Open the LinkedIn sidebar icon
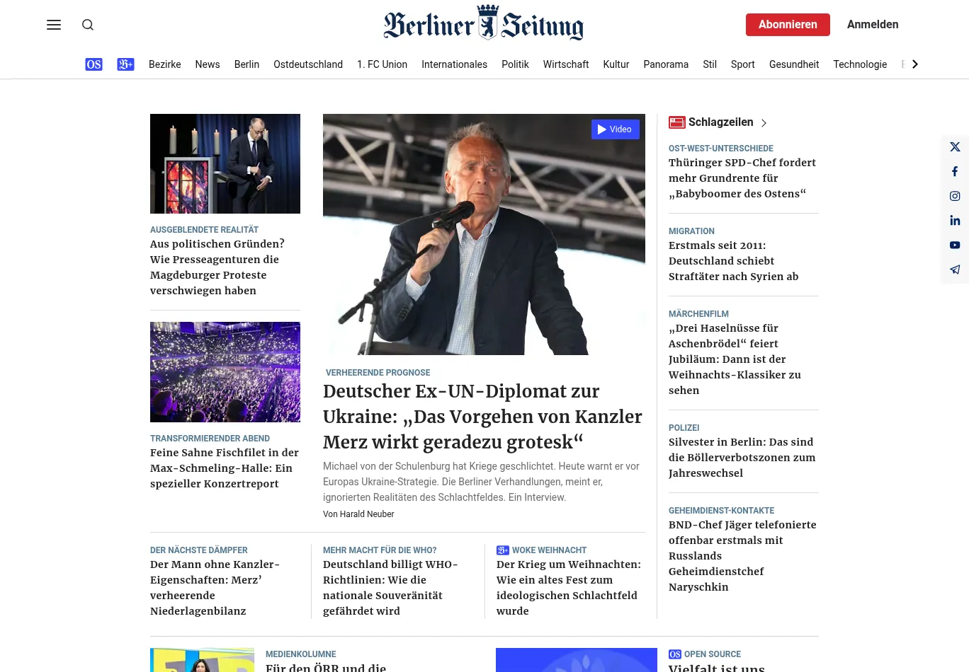The width and height of the screenshot is (969, 672). pyautogui.click(x=955, y=221)
